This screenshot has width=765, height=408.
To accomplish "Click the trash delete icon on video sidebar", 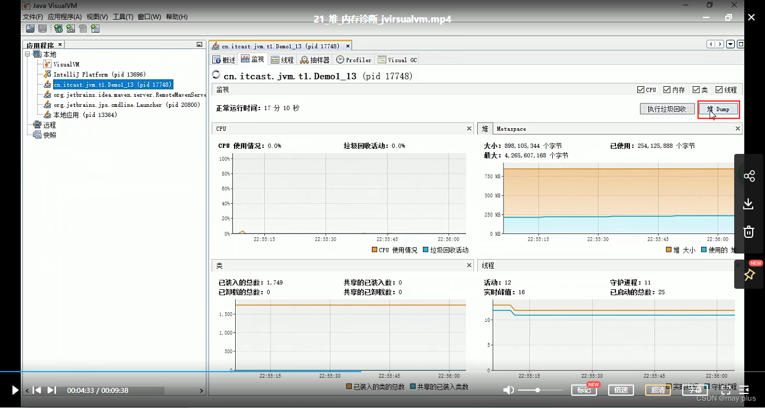I will [x=749, y=232].
